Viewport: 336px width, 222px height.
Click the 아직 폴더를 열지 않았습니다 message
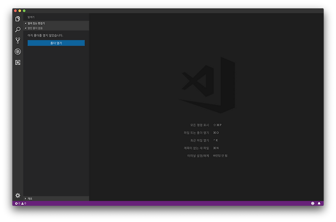click(45, 35)
